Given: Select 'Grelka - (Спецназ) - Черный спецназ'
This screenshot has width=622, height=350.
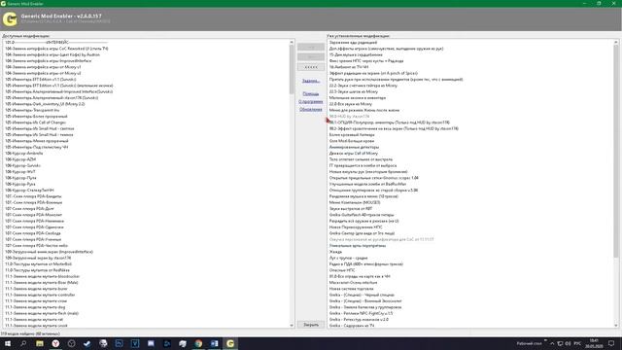Looking at the screenshot, I should (x=362, y=295).
